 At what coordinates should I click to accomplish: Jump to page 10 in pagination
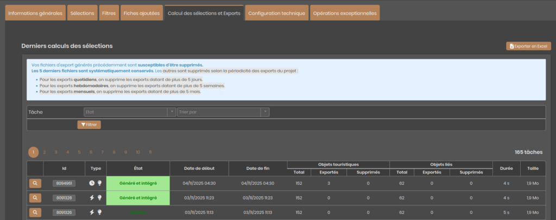click(x=138, y=152)
